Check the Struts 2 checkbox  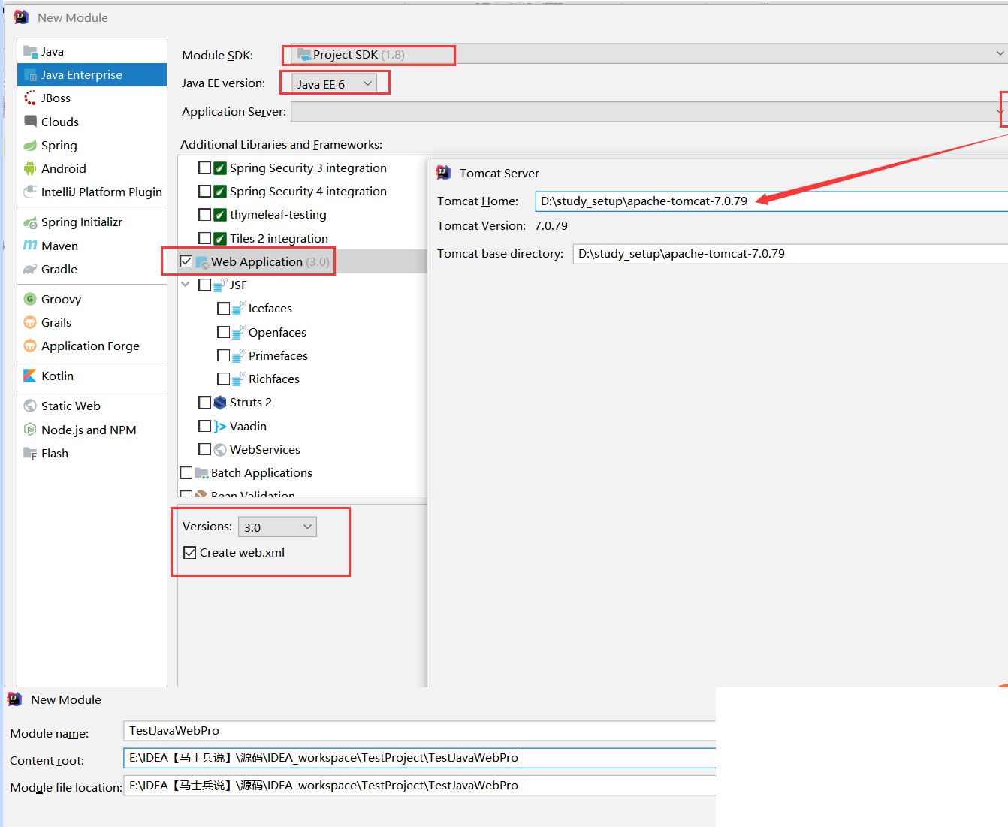204,403
